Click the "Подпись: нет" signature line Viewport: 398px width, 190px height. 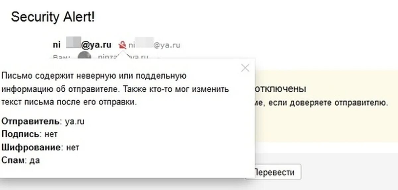[x=30, y=134]
